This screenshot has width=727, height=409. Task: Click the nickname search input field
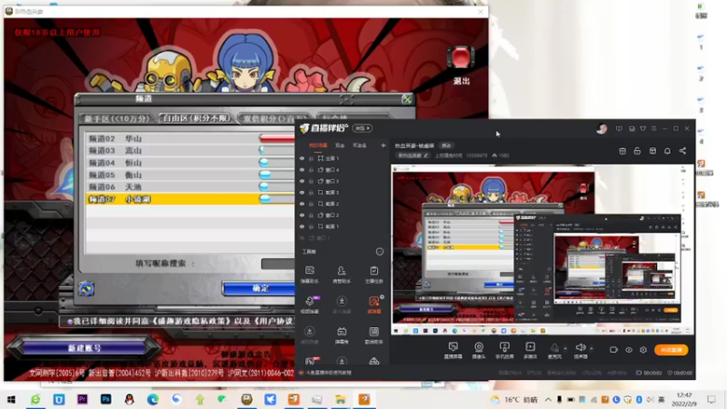(x=278, y=264)
